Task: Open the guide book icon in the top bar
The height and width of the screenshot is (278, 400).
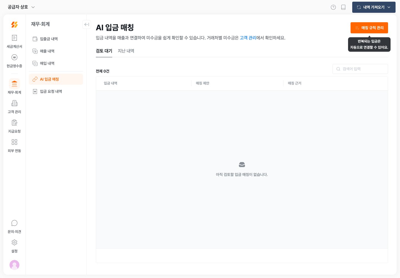Action: click(x=343, y=7)
